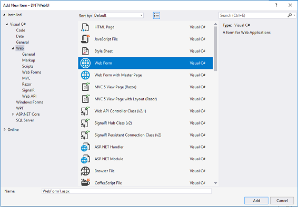Viewport: 298px width, 207px height.
Task: Select Data category in the tree
Action: pyautogui.click(x=20, y=36)
